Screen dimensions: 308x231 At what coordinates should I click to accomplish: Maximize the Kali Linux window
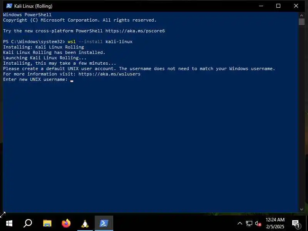tap(278, 6)
